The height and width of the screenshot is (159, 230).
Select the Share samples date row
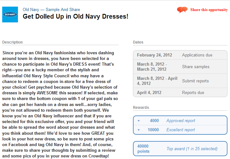coord(180,67)
